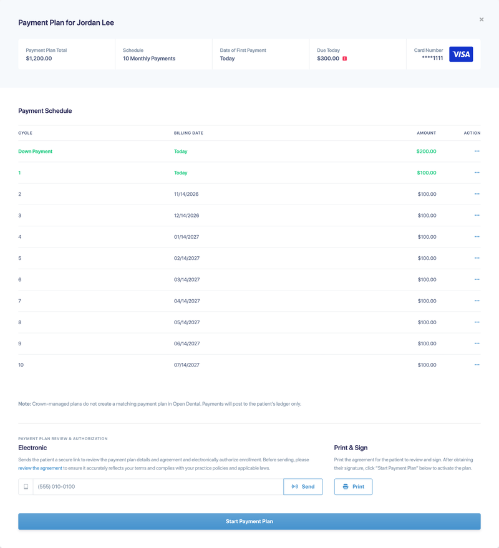The width and height of the screenshot is (499, 548).
Task: Click the phone icon in number field
Action: (x=26, y=486)
